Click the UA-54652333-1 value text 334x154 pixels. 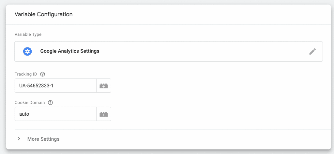click(37, 86)
